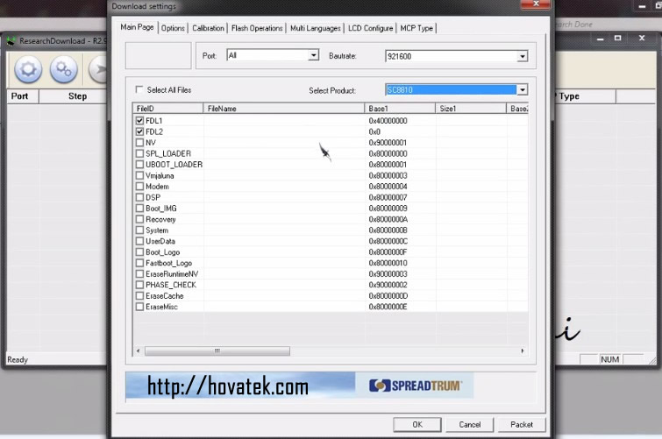
Task: Click the FileName column header
Action: click(283, 108)
